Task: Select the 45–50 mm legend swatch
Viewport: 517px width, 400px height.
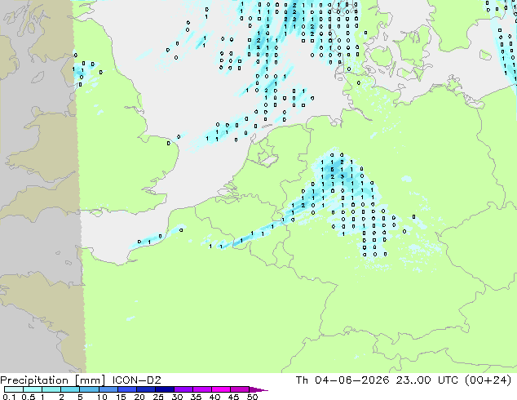Action: pos(240,389)
